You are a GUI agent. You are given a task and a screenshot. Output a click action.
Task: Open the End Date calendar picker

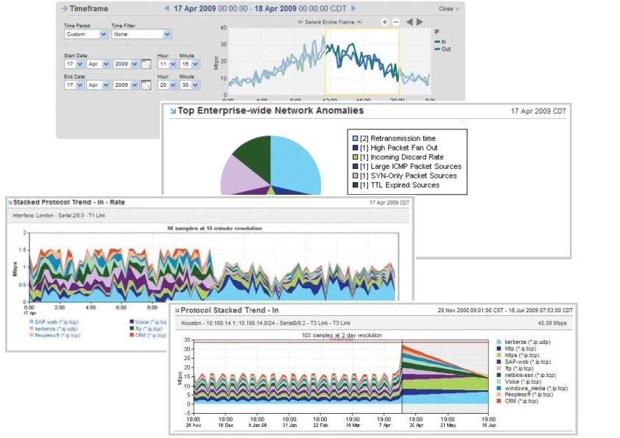tap(146, 85)
